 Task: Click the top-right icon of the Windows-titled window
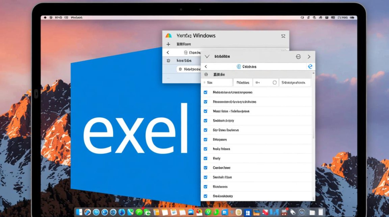(x=283, y=36)
